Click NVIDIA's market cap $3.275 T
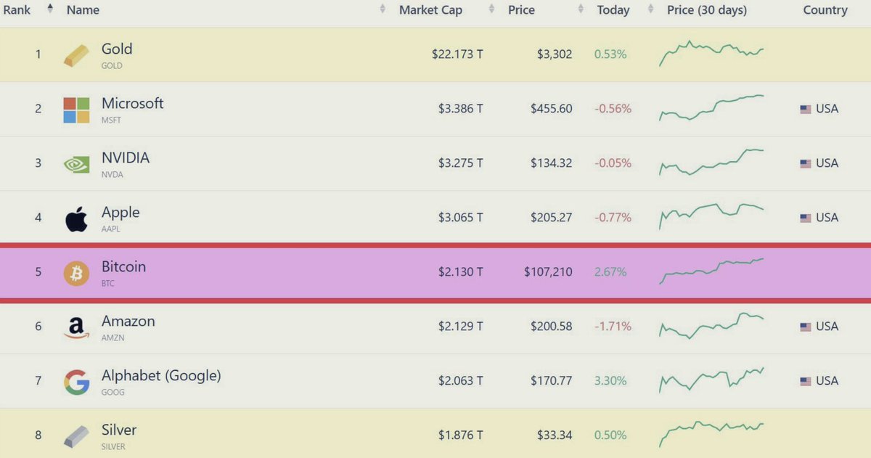 [x=460, y=163]
